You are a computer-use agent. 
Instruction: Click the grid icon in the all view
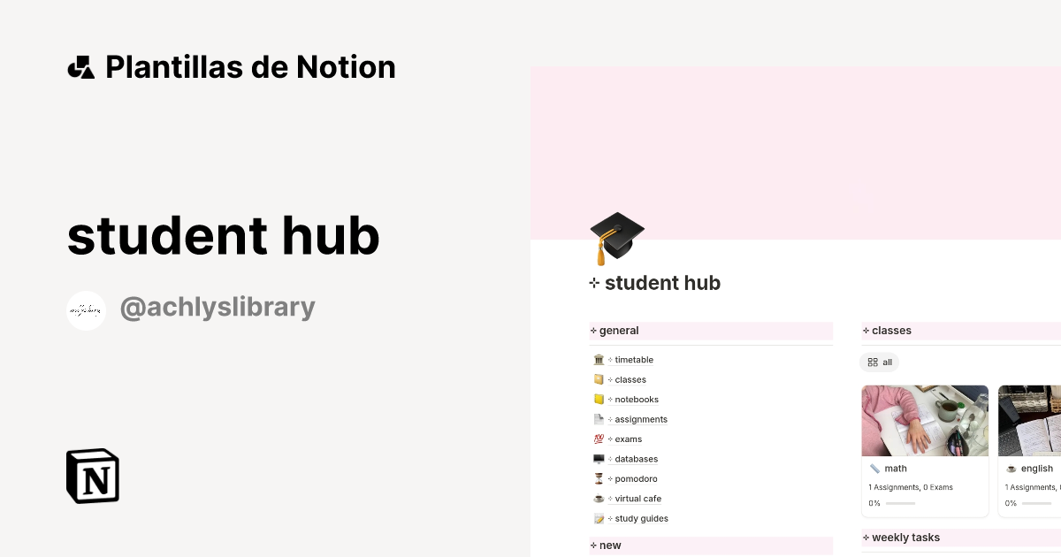coord(874,362)
